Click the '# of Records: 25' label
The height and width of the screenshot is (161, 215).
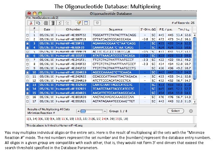[183, 23]
